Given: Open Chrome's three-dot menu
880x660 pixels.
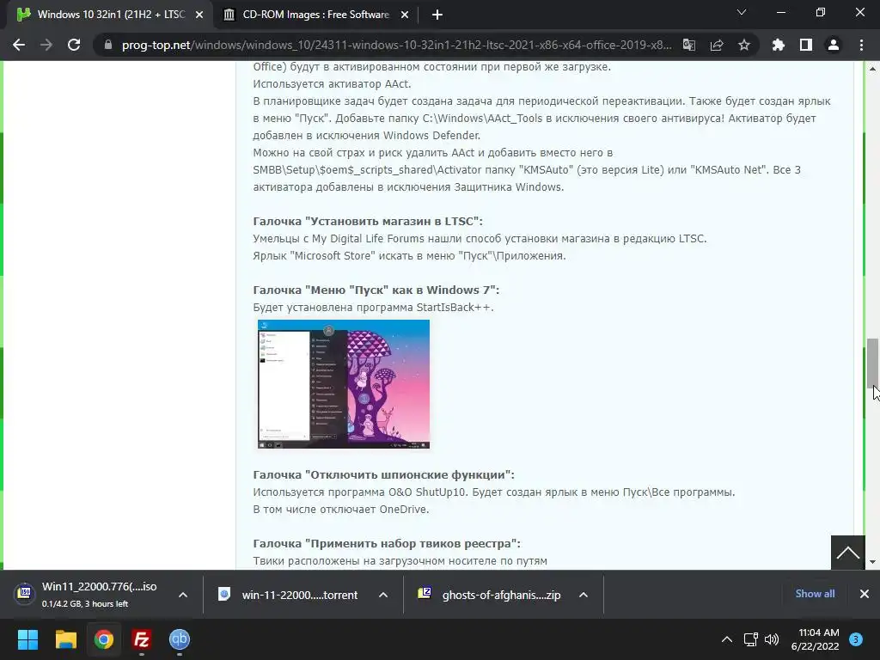Looking at the screenshot, I should coord(861,45).
